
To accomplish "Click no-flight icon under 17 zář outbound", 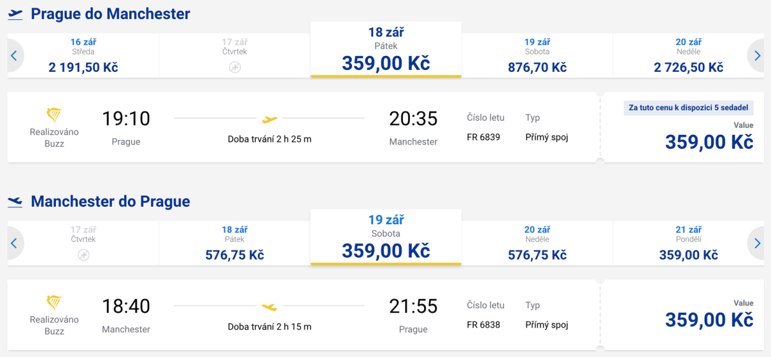I will pos(235,67).
